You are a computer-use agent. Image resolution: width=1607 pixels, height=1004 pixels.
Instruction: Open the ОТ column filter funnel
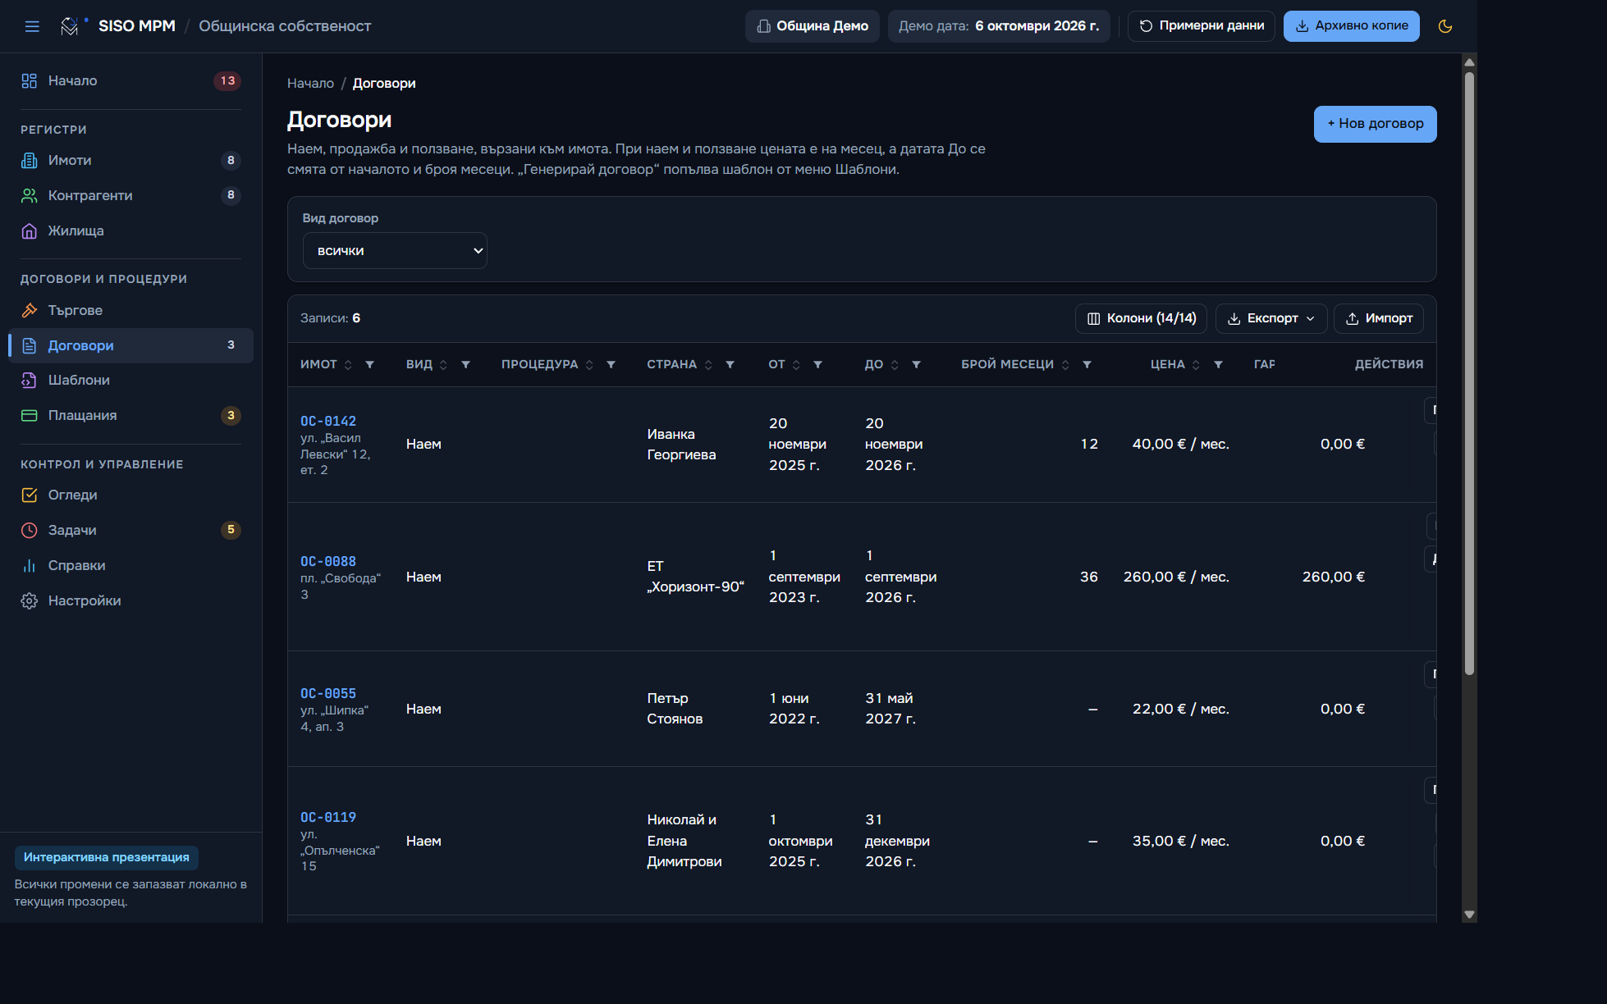817,365
